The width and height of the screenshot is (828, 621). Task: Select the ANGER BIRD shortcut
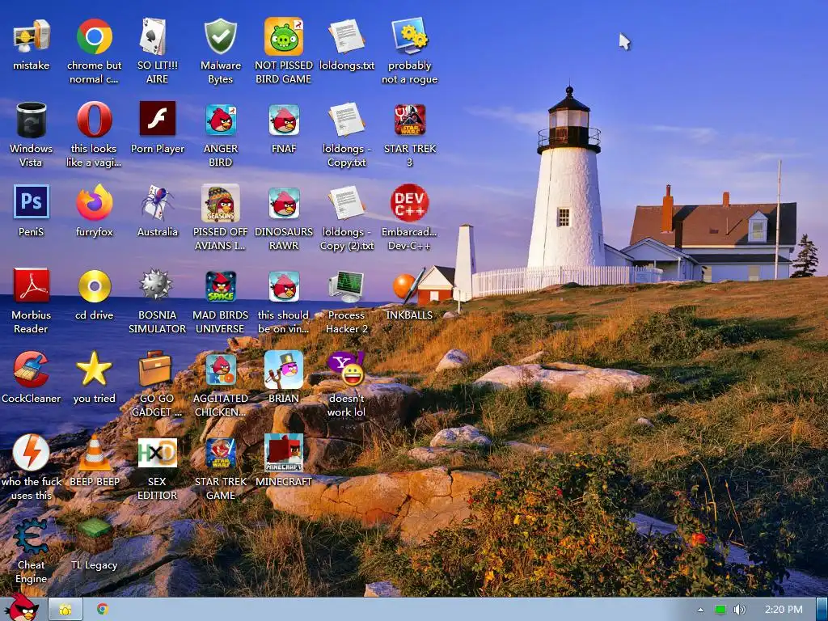point(220,120)
